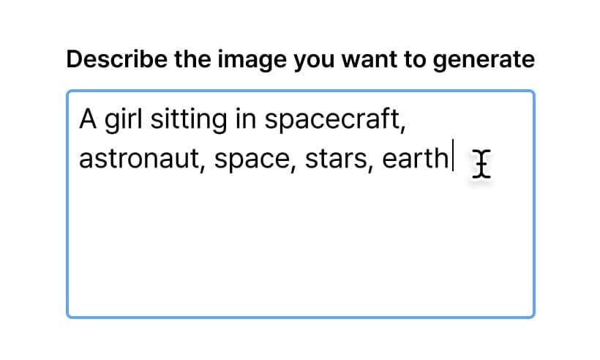Viewport: 600px width, 360px height.
Task: Place cursor on the word "spacecraft"
Action: 331,119
